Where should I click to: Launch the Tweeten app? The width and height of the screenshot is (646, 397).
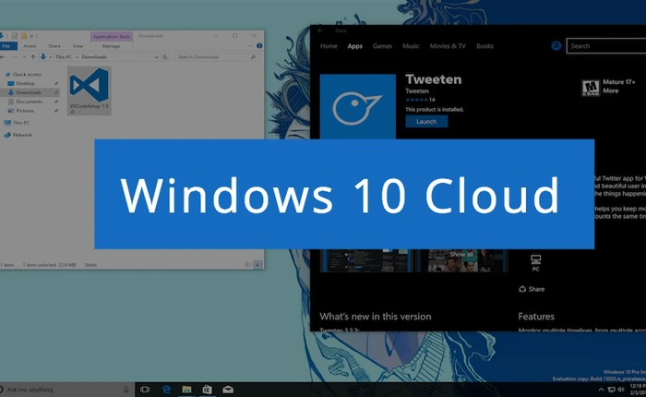[x=426, y=122]
